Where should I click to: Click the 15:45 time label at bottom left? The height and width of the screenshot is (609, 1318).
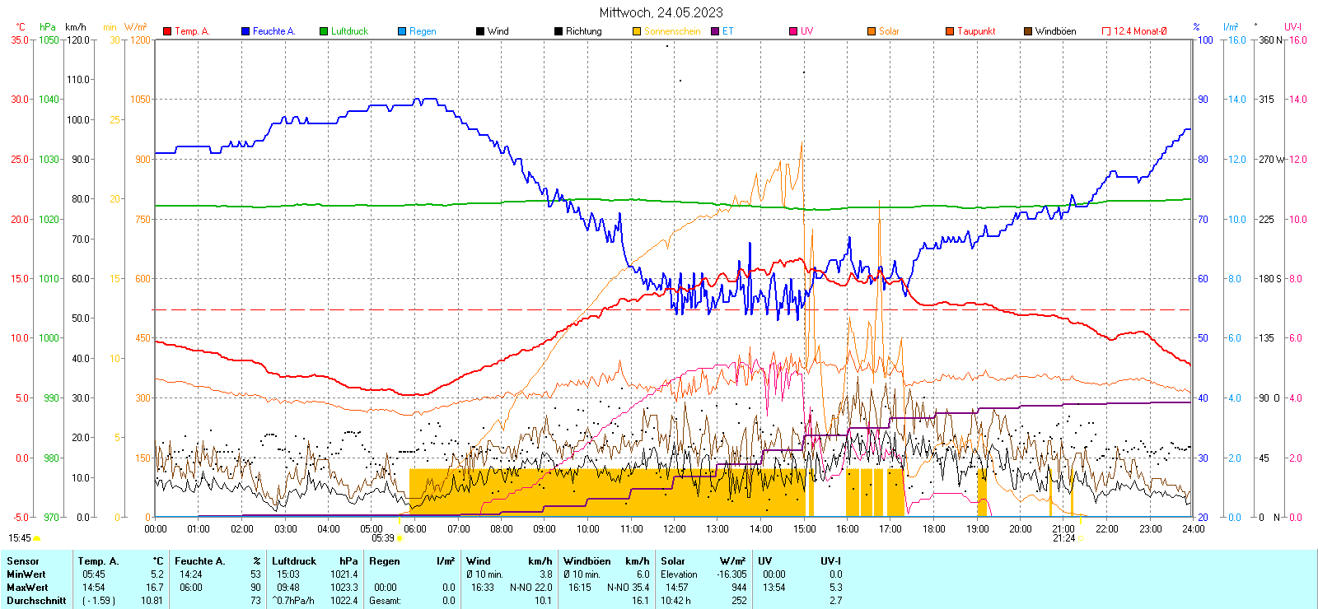(x=20, y=538)
